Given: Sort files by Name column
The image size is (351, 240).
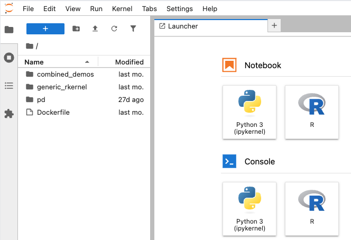Looking at the screenshot, I should coord(58,62).
